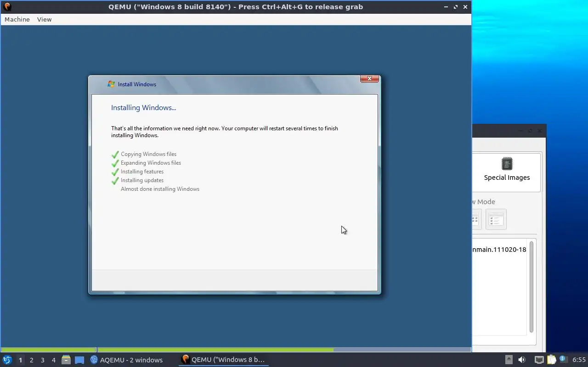Open the network tray icon

(x=539, y=360)
